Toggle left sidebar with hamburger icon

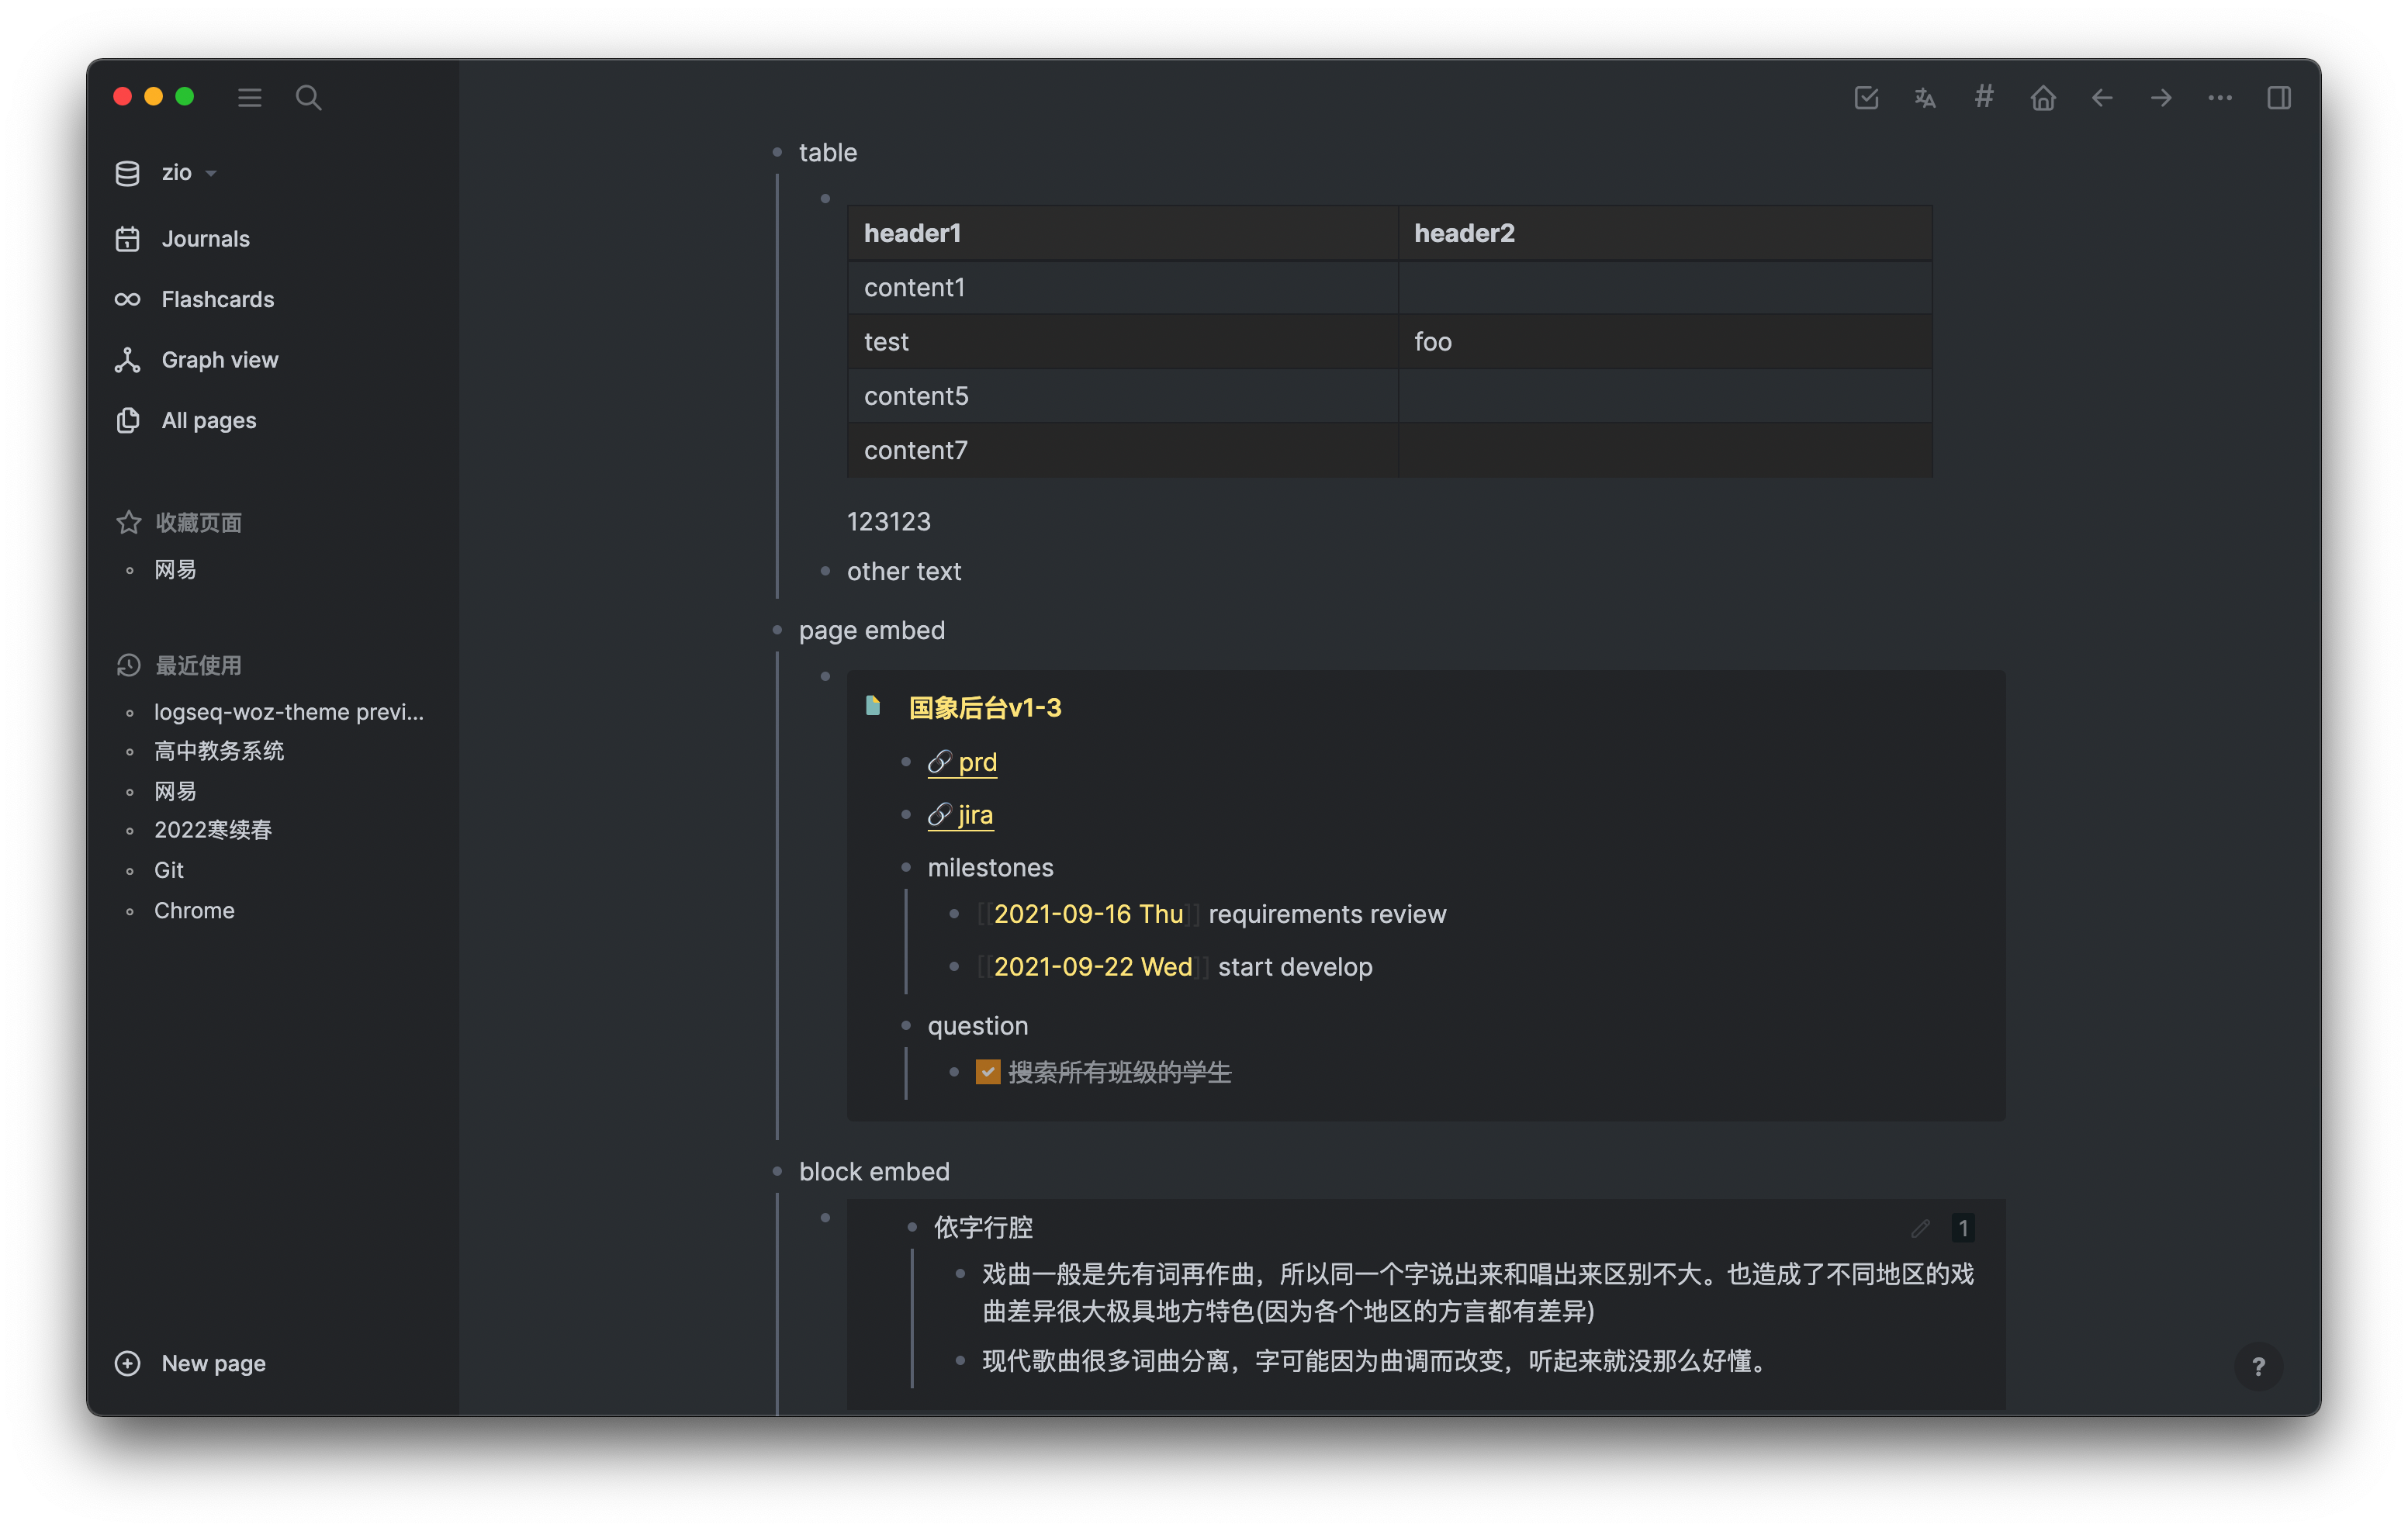tap(250, 97)
